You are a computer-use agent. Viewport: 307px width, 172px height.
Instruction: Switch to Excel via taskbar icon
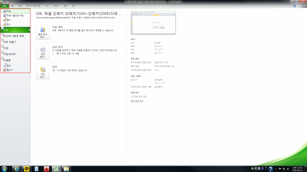click(x=56, y=169)
